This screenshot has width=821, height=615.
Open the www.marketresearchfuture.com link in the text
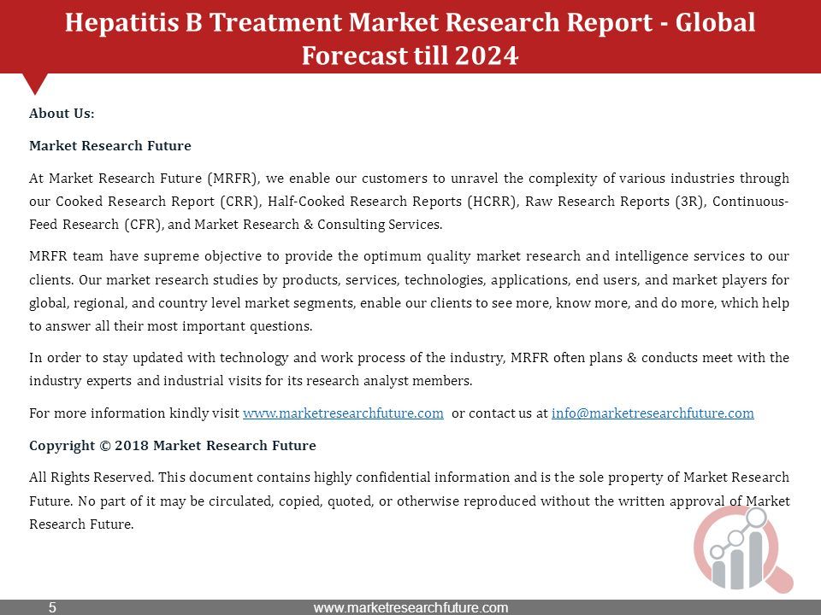[343, 413]
